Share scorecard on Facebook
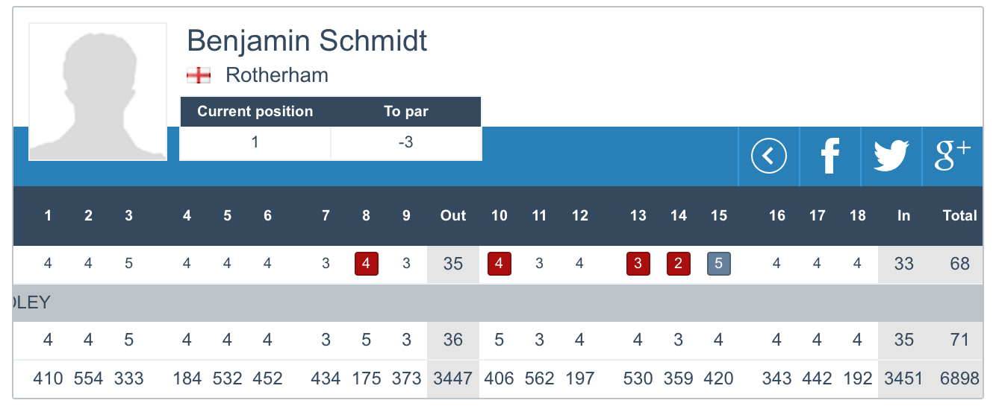The height and width of the screenshot is (409, 996). (830, 156)
